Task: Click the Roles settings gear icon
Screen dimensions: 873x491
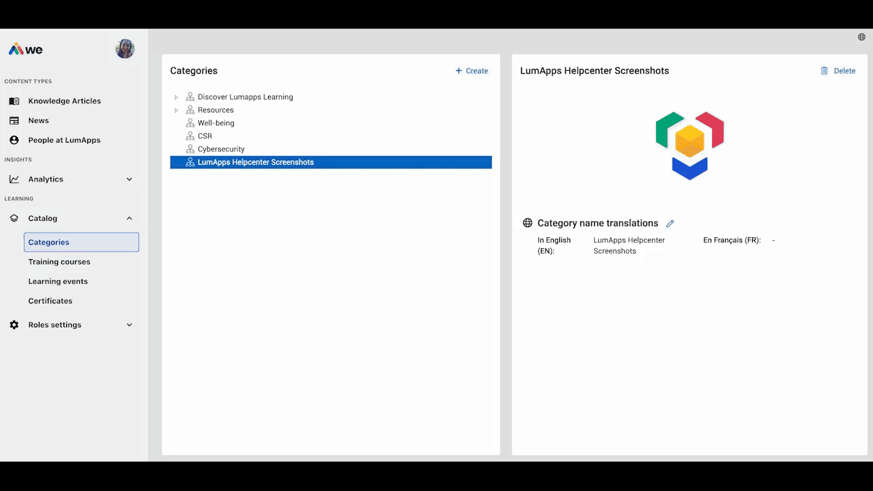Action: pyautogui.click(x=14, y=325)
